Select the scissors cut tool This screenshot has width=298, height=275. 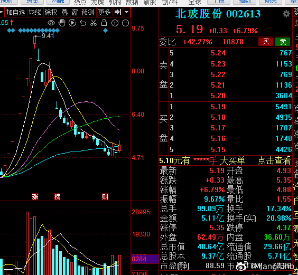pyautogui.click(x=94, y=23)
